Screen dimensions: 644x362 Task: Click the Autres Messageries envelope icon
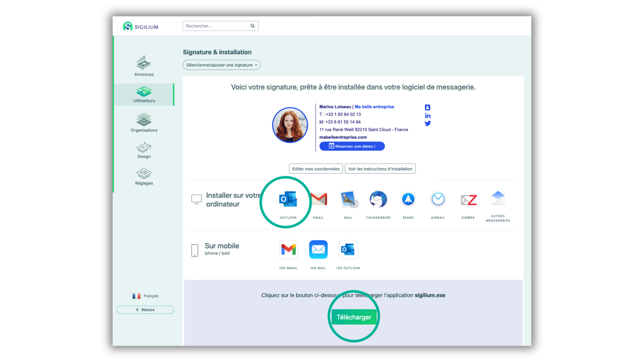pos(498,198)
